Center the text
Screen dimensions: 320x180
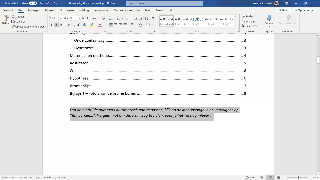116,25
